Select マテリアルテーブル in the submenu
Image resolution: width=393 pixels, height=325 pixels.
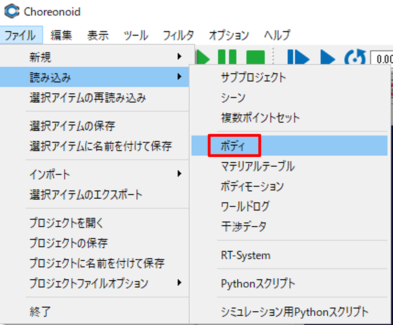pos(289,166)
